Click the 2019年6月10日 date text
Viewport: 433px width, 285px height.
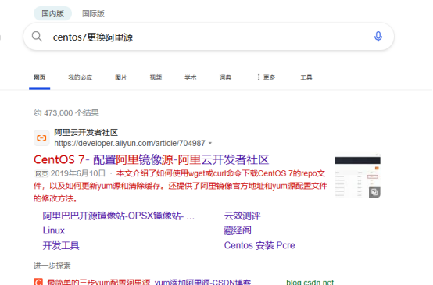(x=78, y=173)
